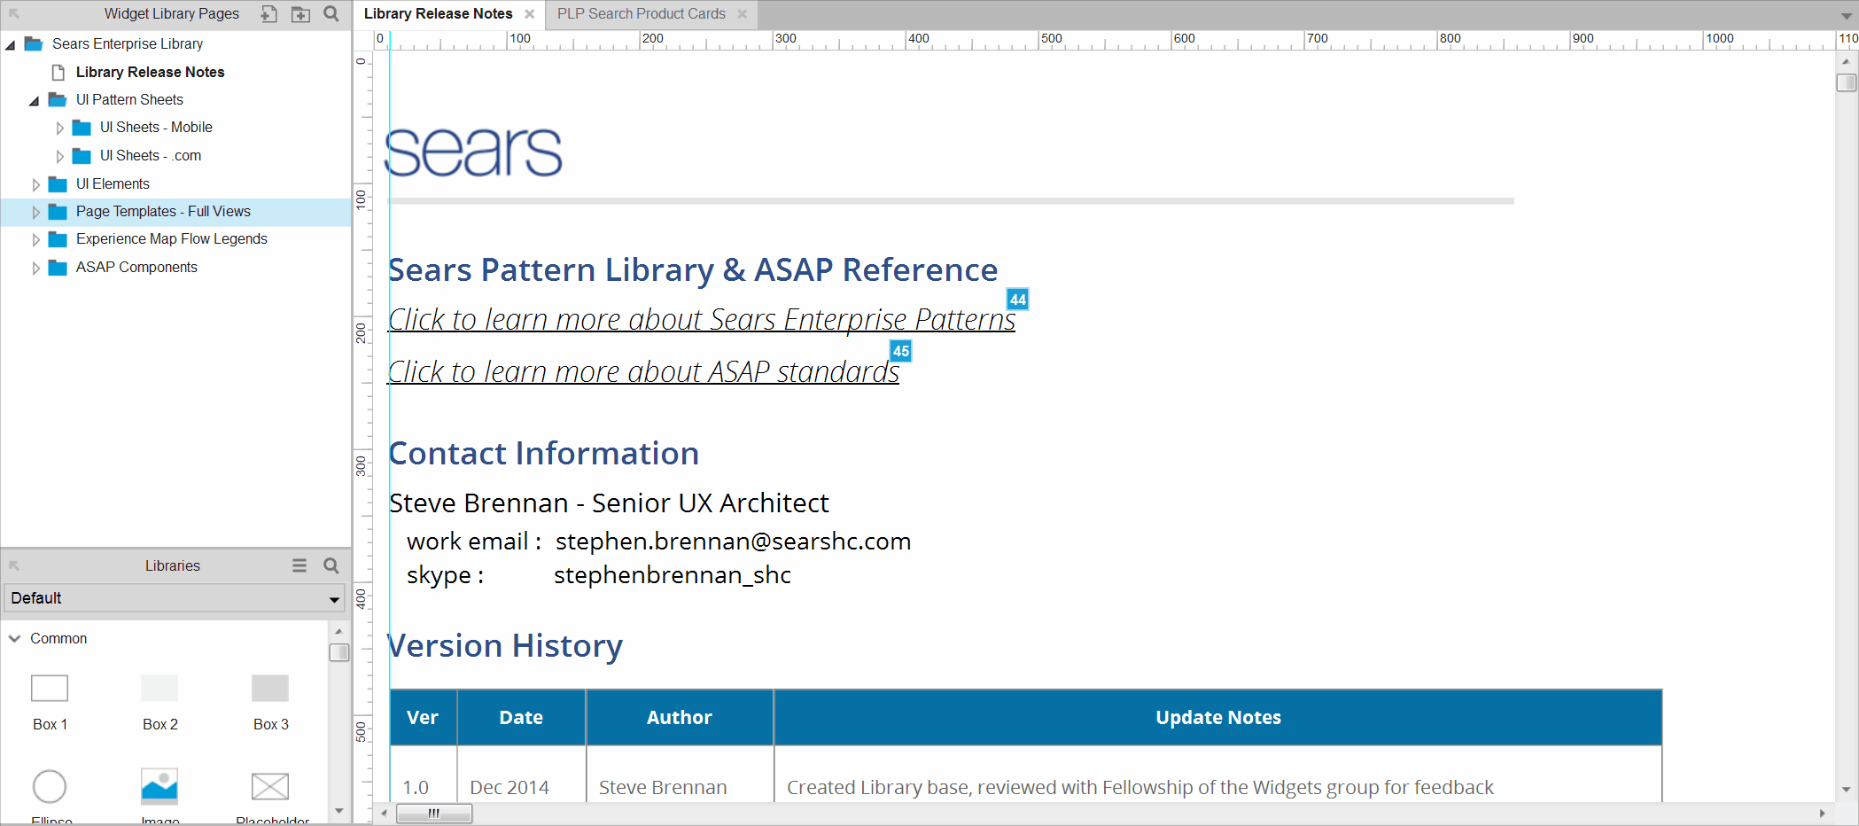The image size is (1859, 826).
Task: Select UI Sheets - Mobile tree item
Action: pos(156,127)
